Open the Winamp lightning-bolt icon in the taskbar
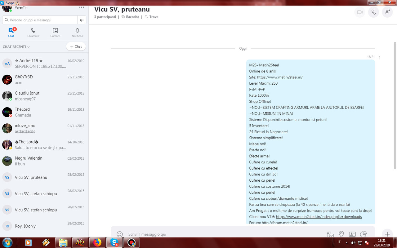Image resolution: width=397 pixels, height=248 pixels. click(x=46, y=243)
